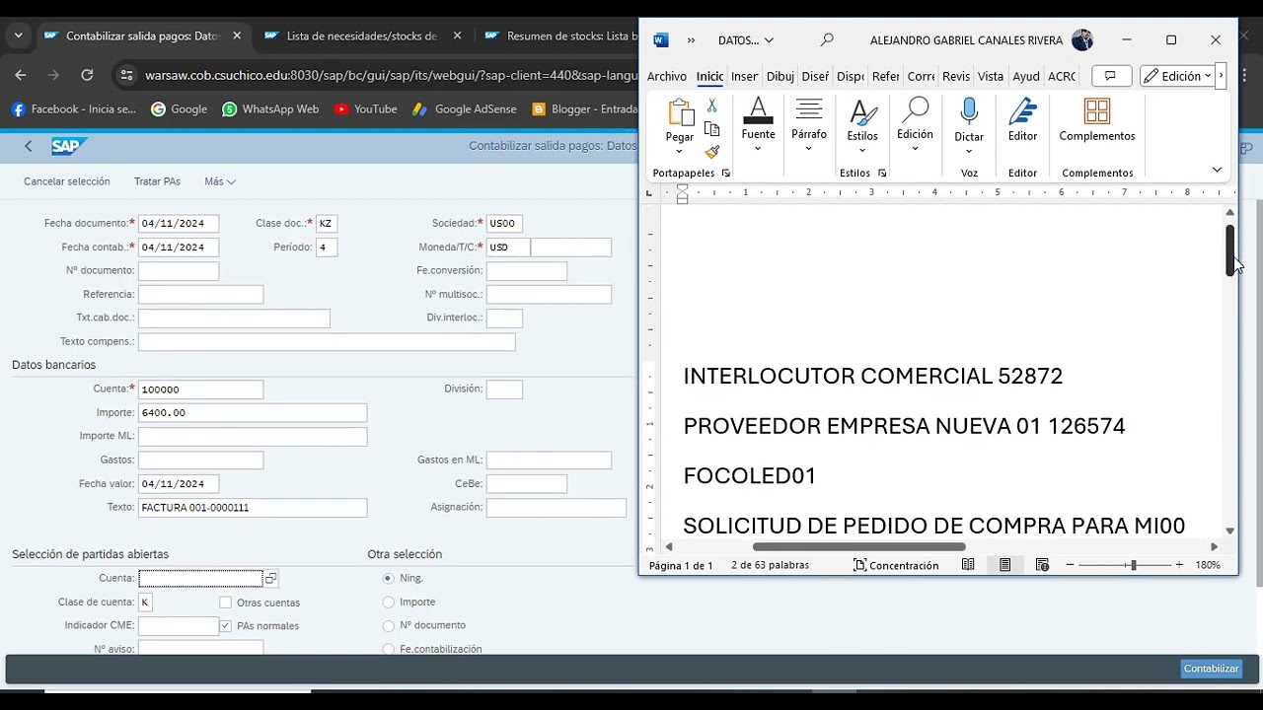Open the Fuente font group button
This screenshot has width=1263, height=710.
click(x=758, y=125)
